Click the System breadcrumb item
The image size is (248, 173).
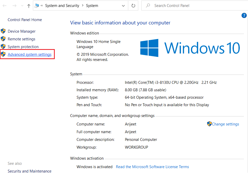tap(92, 5)
